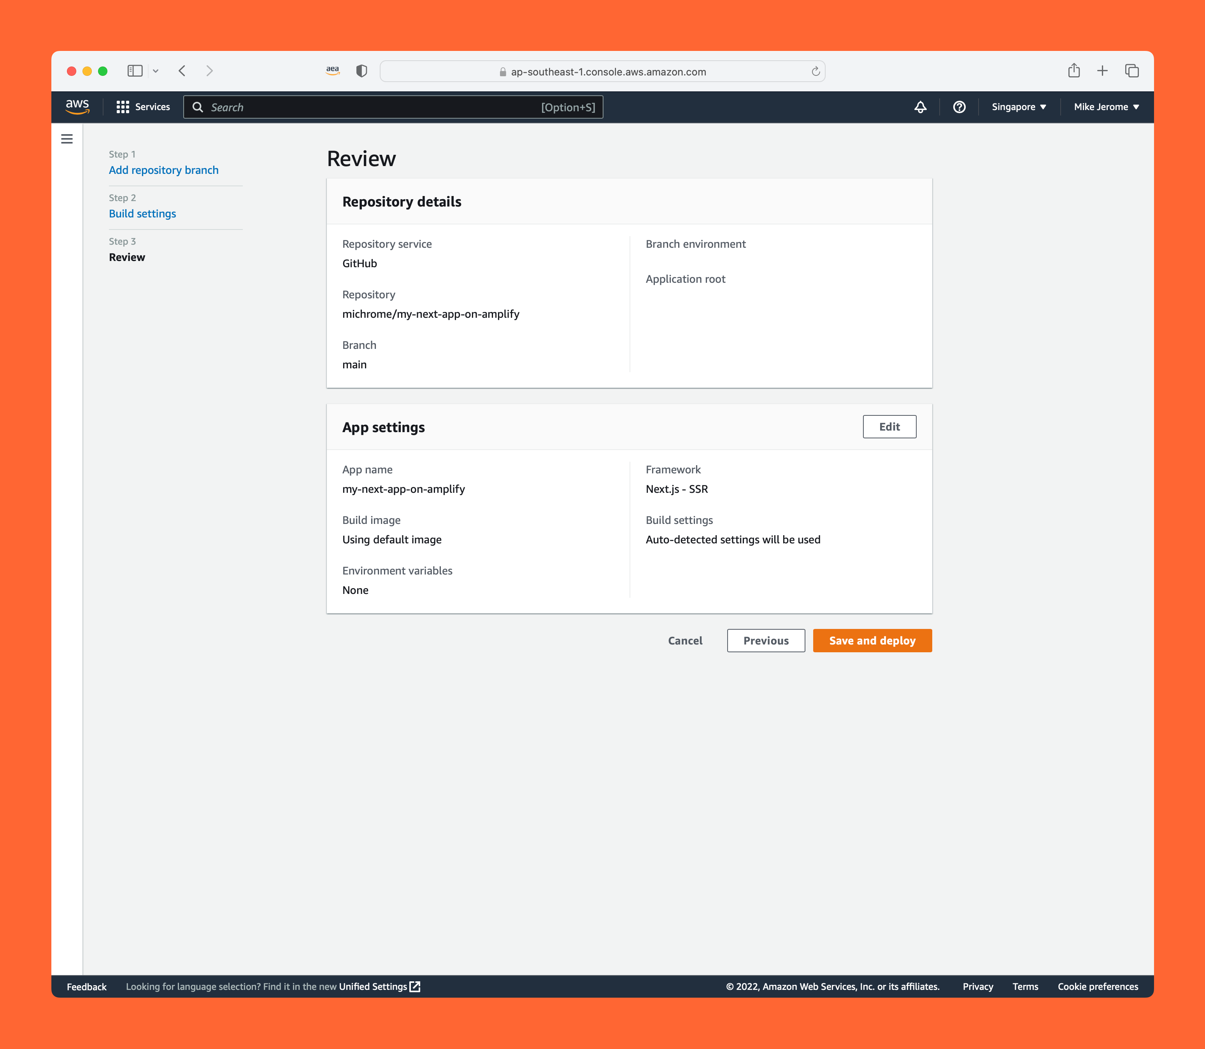Click the notifications bell icon
The width and height of the screenshot is (1205, 1049).
coord(920,107)
